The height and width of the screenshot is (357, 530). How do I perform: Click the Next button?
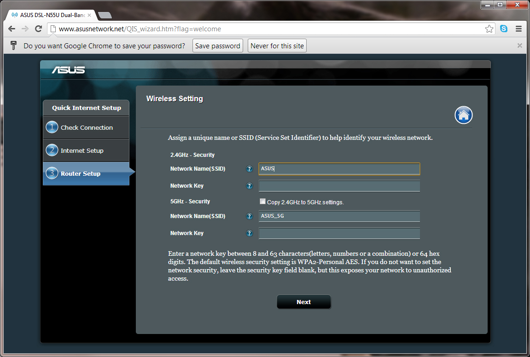point(304,302)
